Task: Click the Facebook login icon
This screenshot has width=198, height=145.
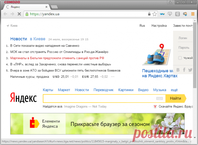Action: 184,70
